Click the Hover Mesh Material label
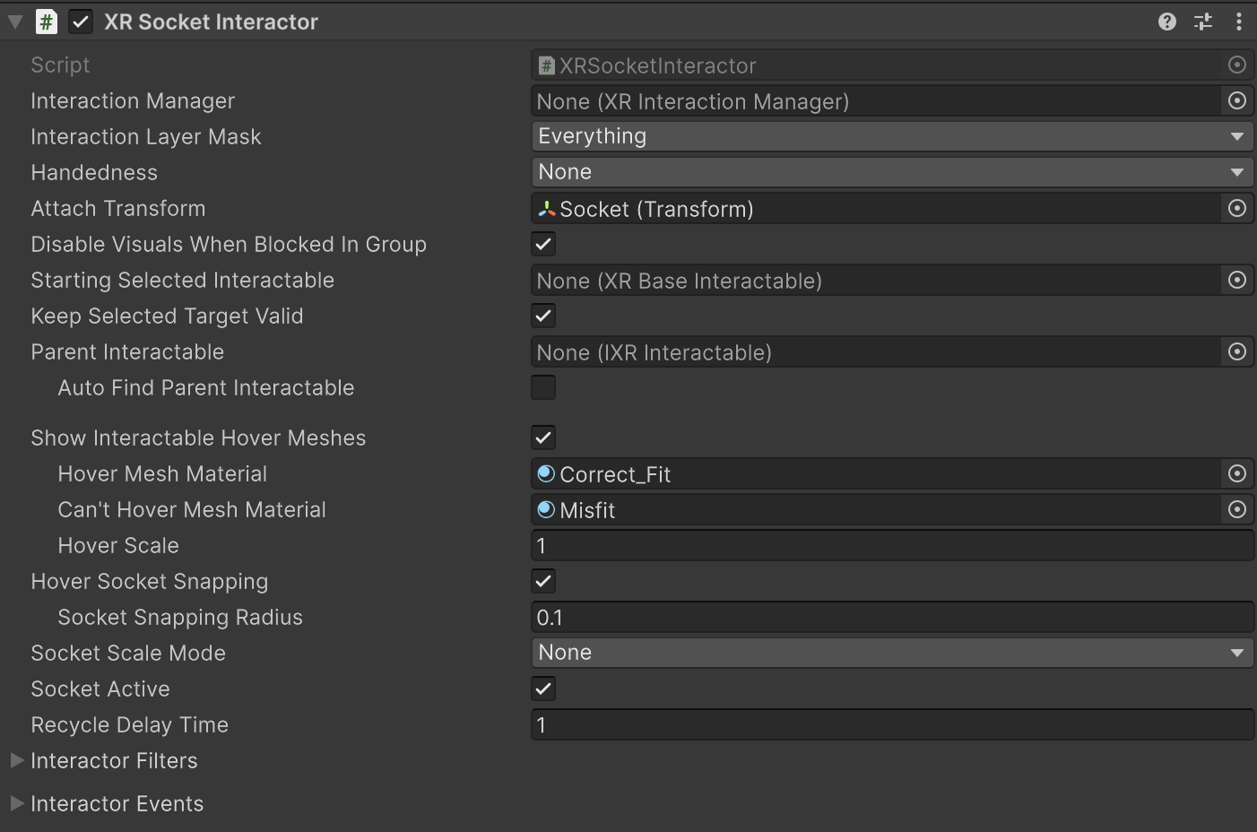1257x832 pixels. point(162,473)
